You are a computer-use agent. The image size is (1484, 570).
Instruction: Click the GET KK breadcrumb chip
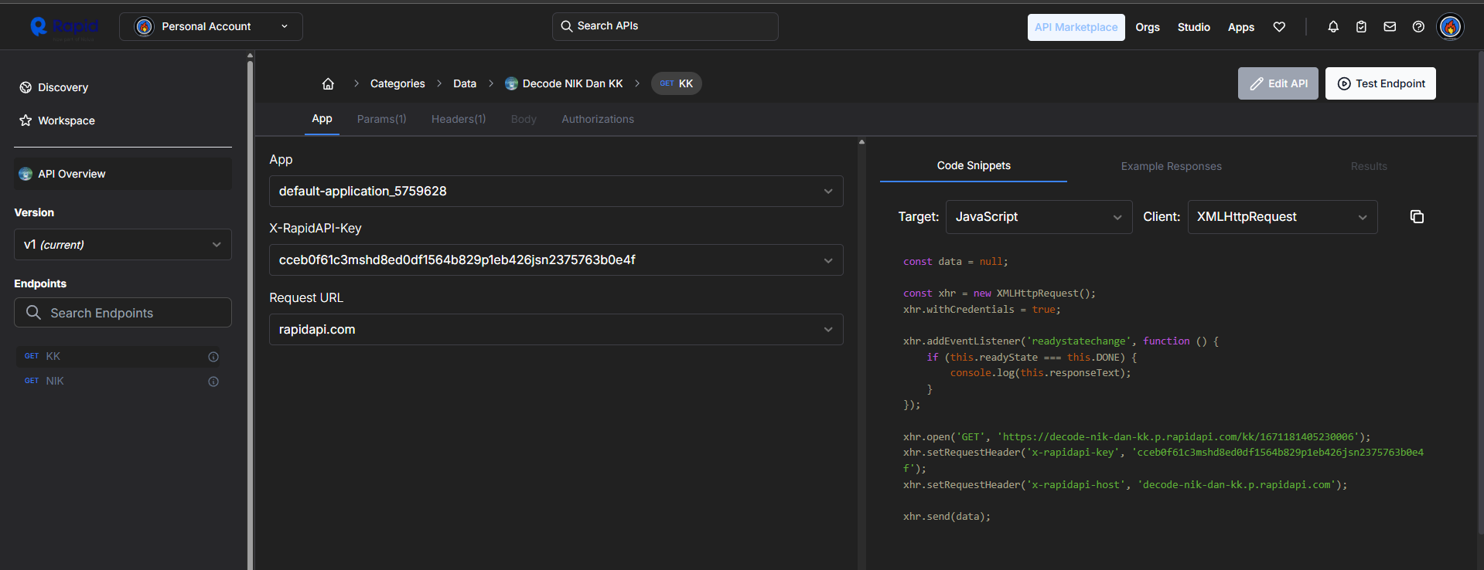(x=677, y=83)
